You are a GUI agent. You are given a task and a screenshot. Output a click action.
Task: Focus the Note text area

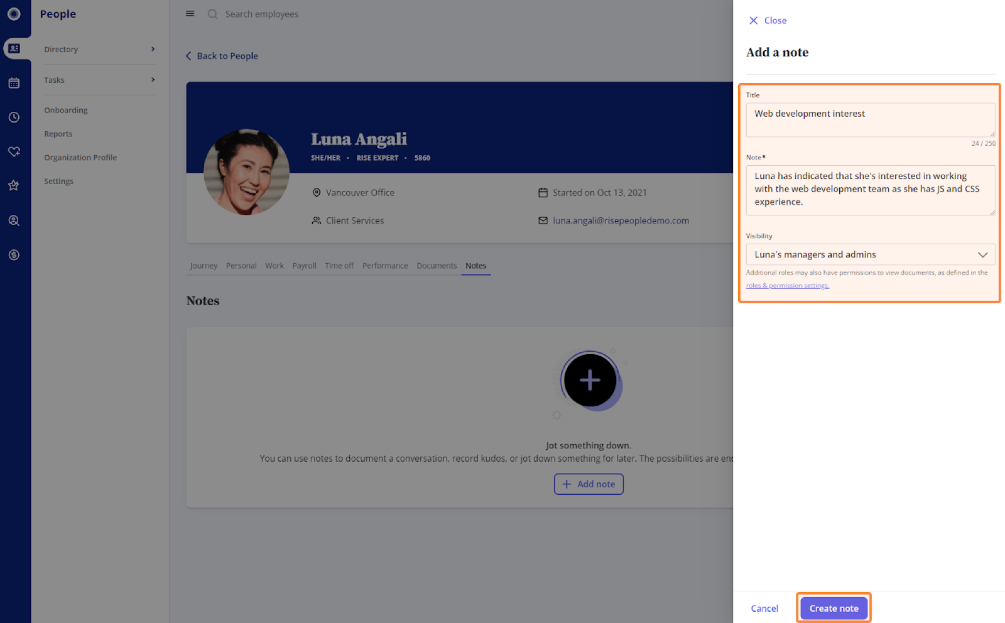pyautogui.click(x=871, y=190)
